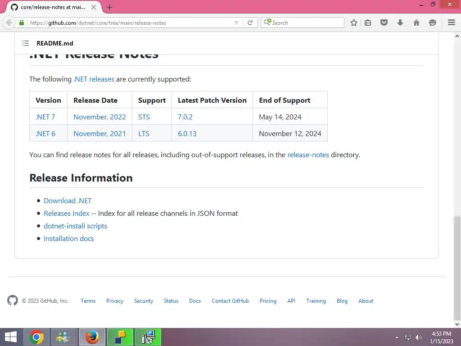Open the computer setup taskbar icon

click(148, 337)
